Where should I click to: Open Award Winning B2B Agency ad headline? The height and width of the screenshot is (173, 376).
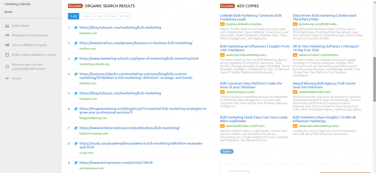coord(324,85)
